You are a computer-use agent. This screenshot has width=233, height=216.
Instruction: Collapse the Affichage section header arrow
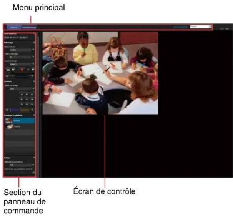(x=34, y=43)
